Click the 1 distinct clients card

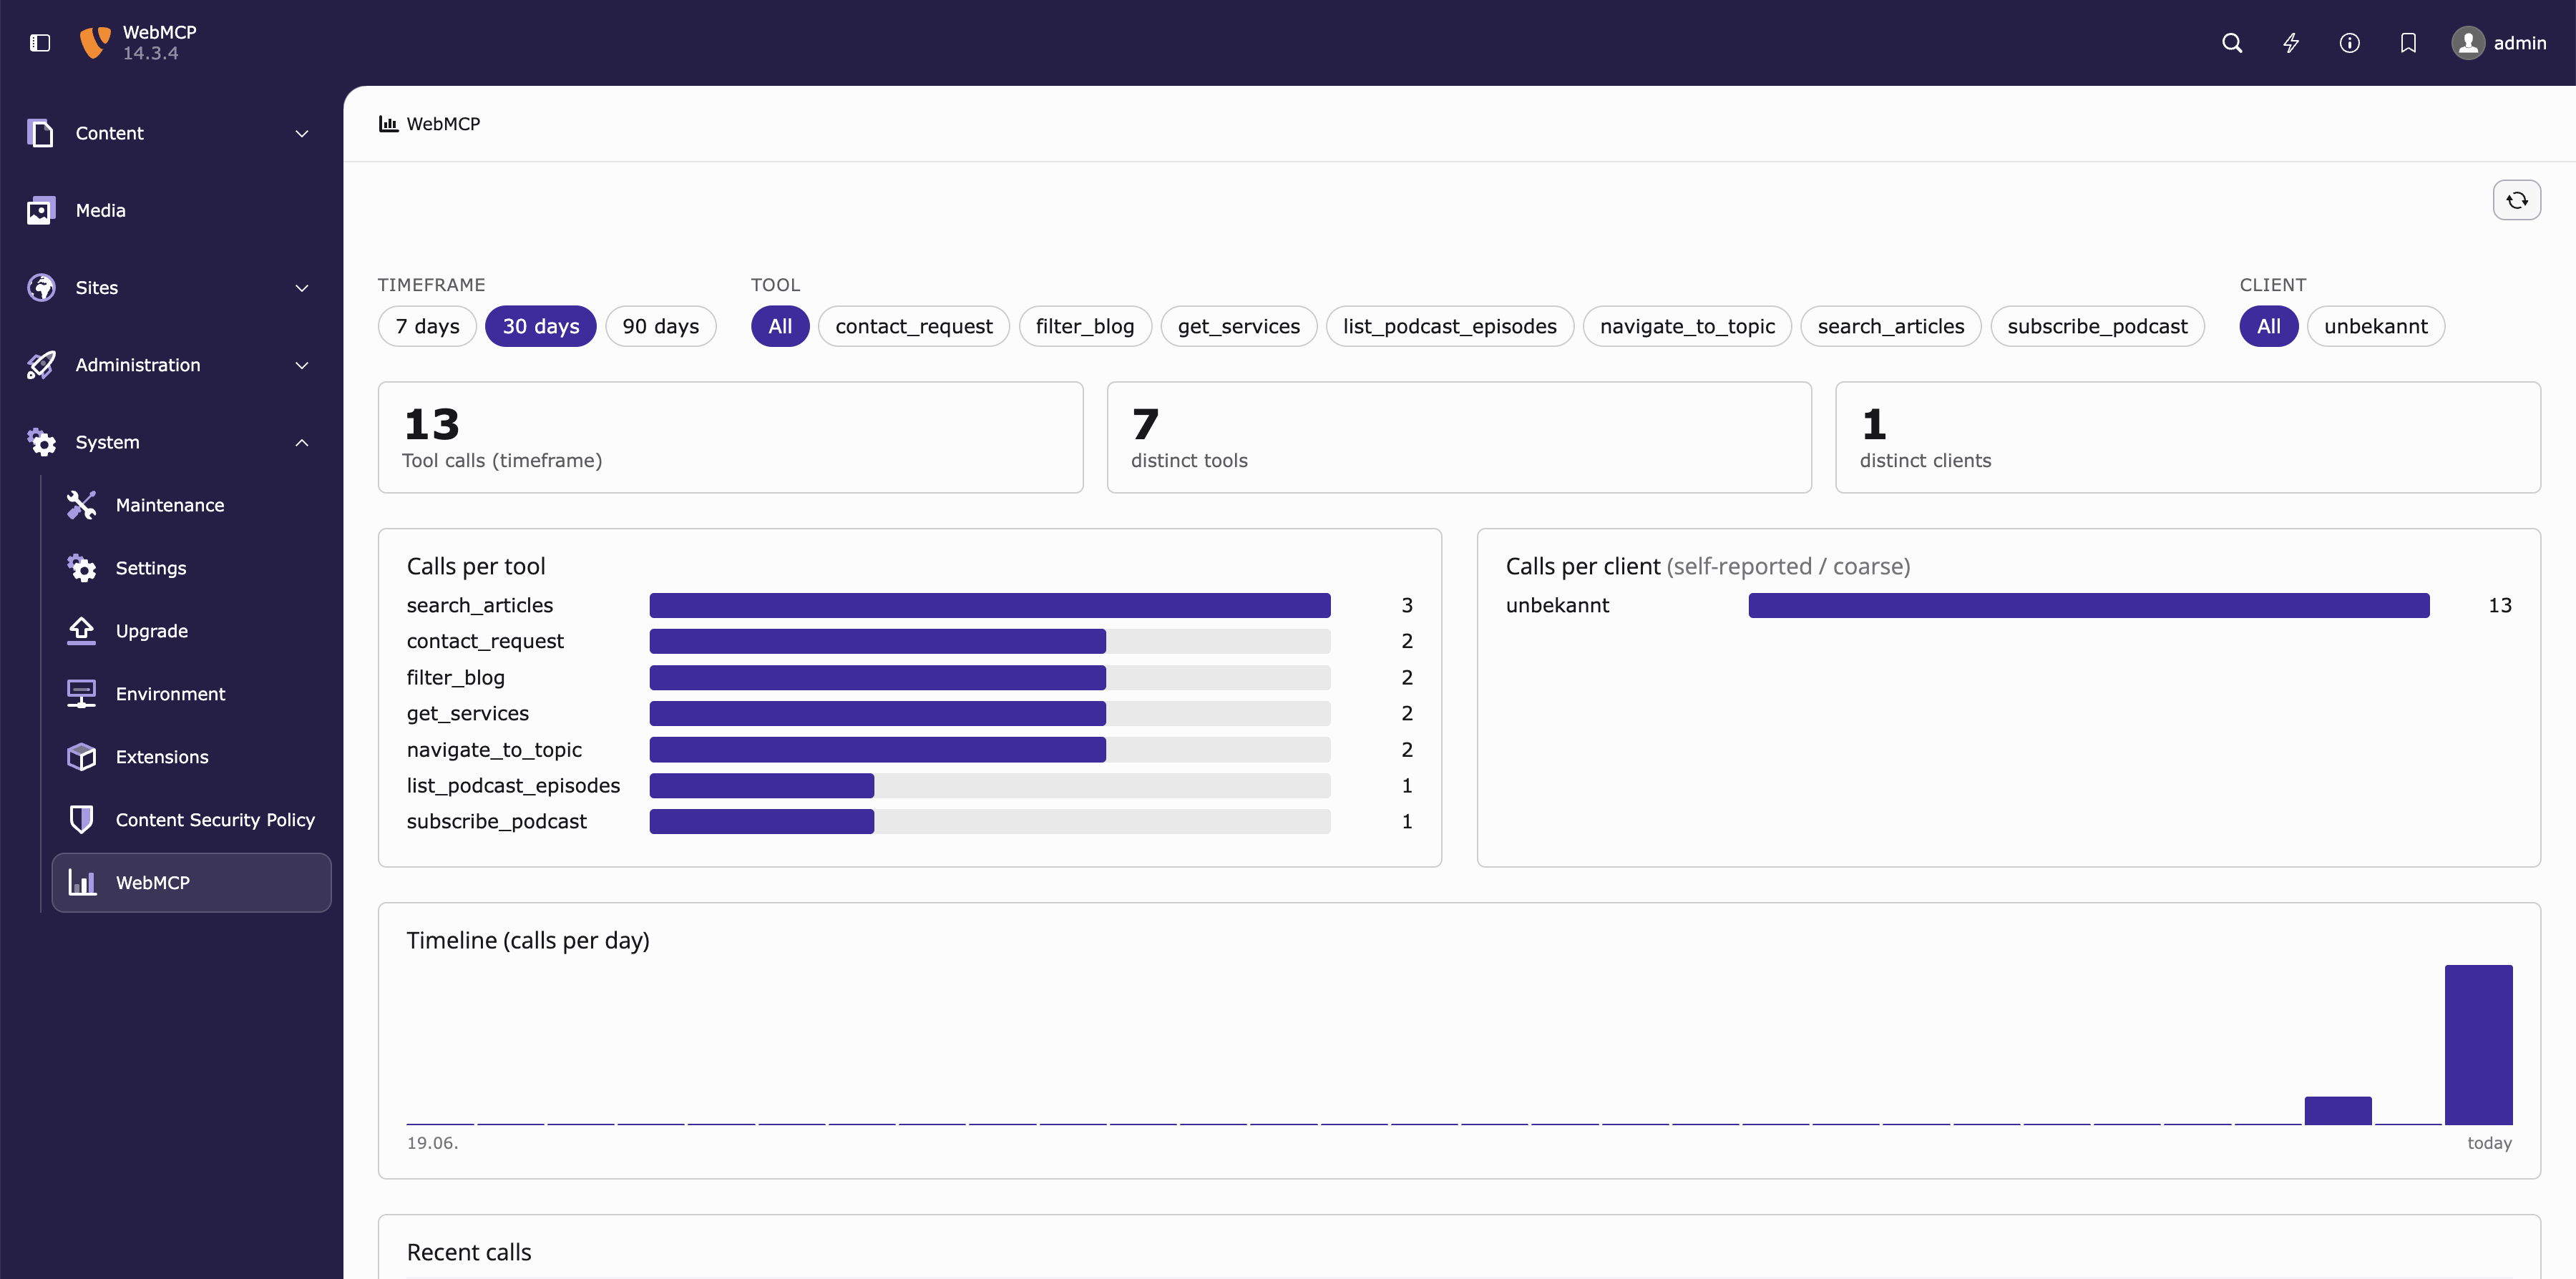coord(2188,437)
